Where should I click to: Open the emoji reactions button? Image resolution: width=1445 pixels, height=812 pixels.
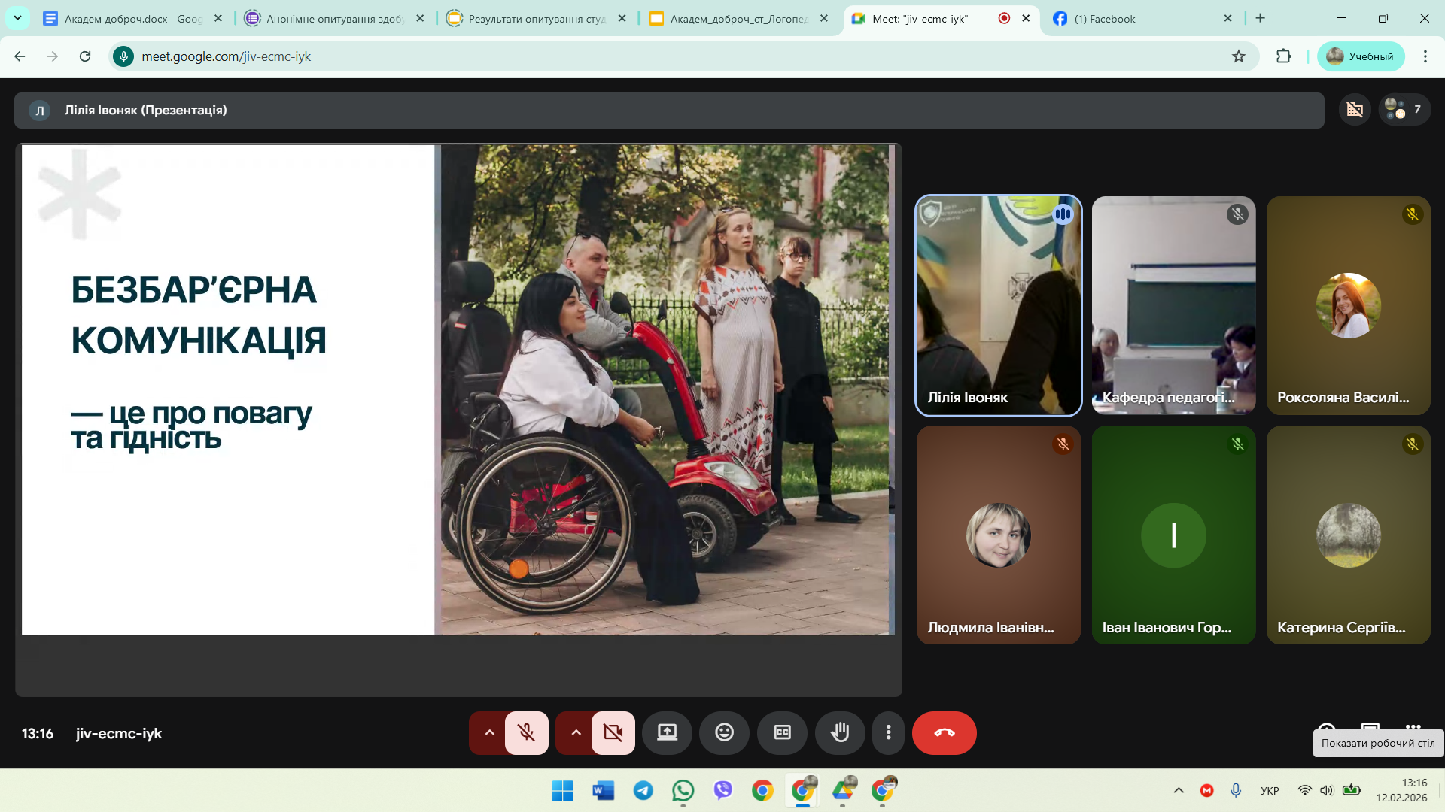coord(724,732)
